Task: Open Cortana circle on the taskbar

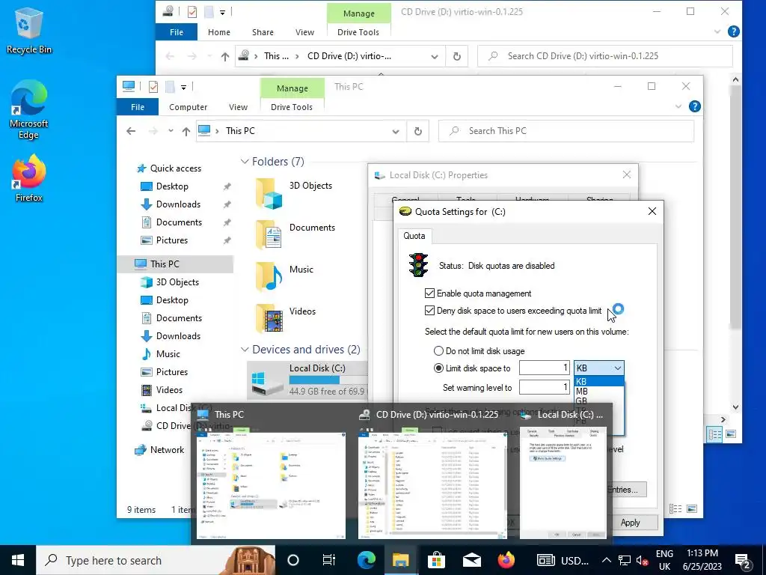Action: tap(292, 560)
